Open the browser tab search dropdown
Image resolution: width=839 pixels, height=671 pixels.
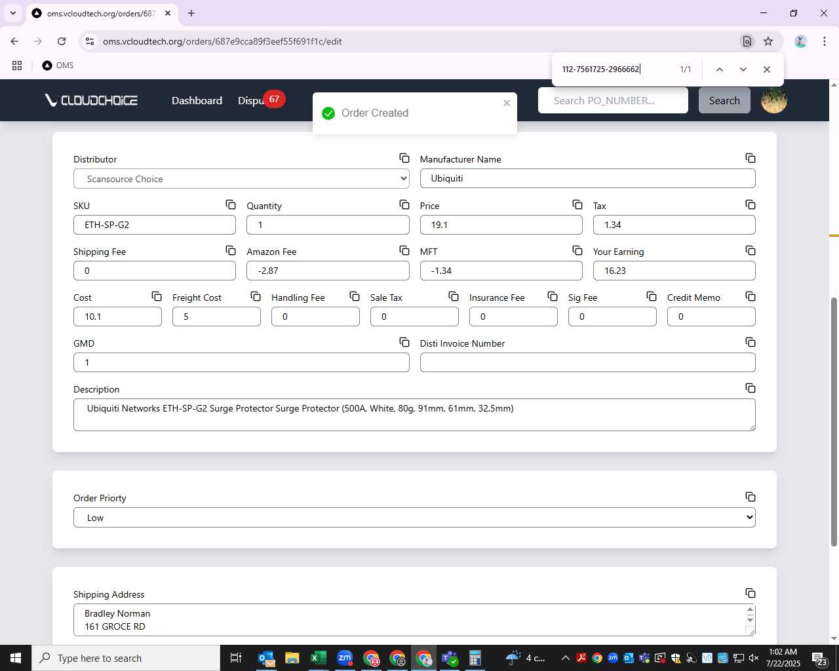pos(12,13)
